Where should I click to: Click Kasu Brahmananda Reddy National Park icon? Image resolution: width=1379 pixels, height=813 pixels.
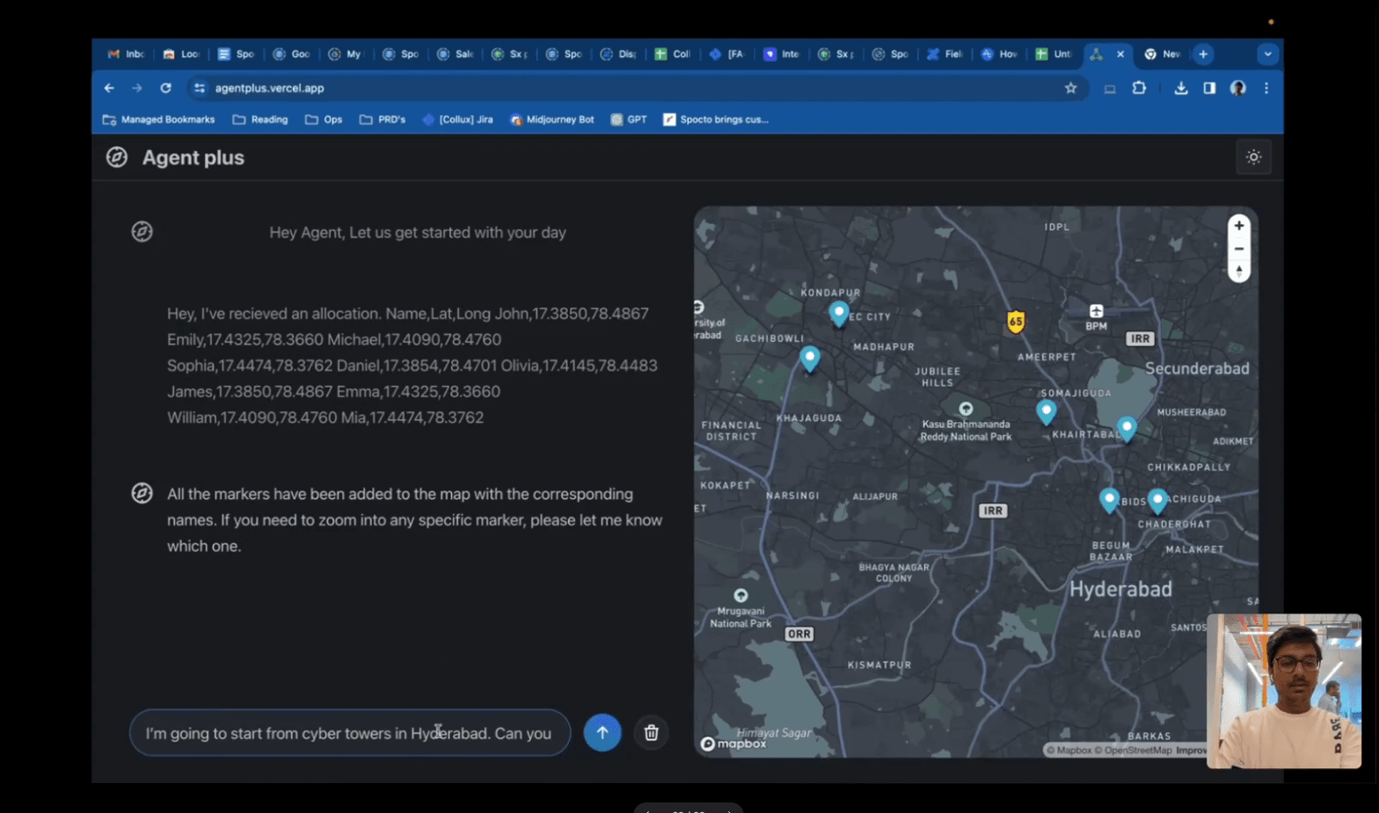pyautogui.click(x=966, y=409)
